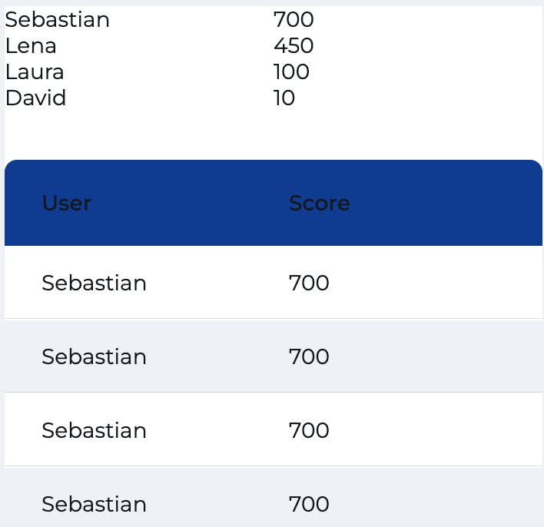Click David's score of 10
Viewport: 544px width, 527px height.
[x=284, y=98]
